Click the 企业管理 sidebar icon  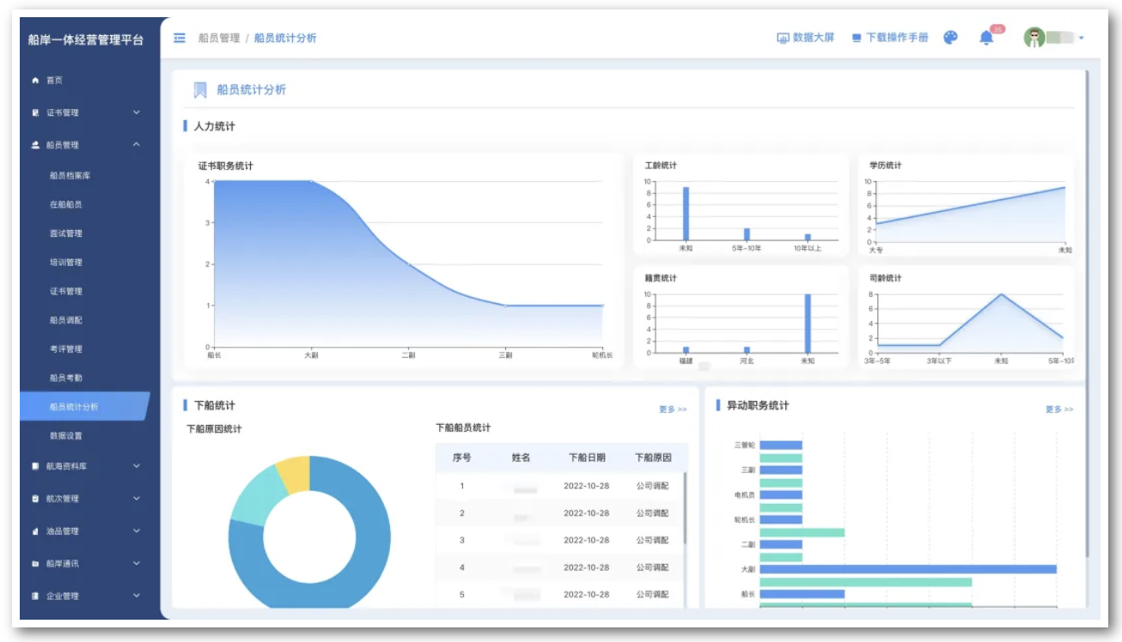pyautogui.click(x=35, y=596)
